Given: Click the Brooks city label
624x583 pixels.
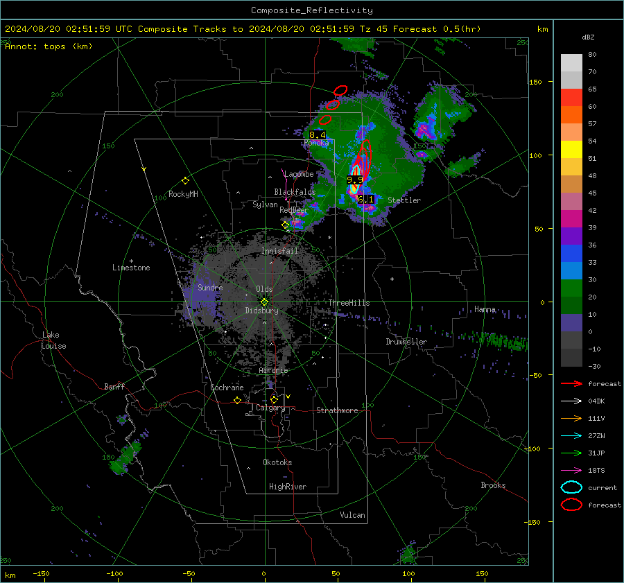Looking at the screenshot, I should click(493, 485).
